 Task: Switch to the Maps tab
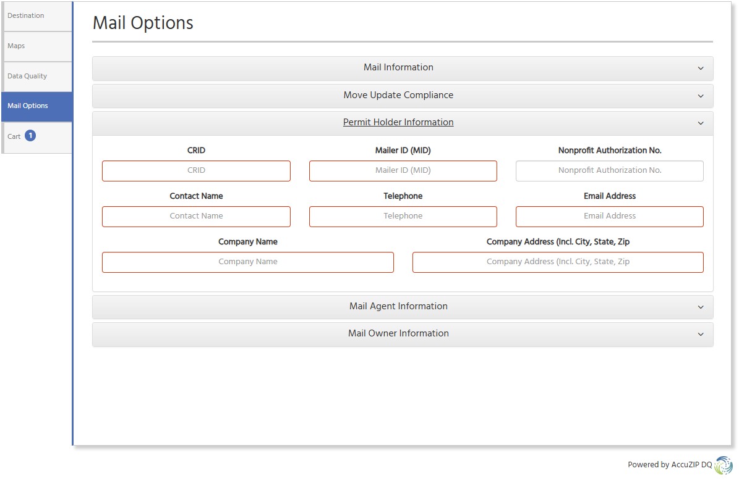pyautogui.click(x=36, y=46)
